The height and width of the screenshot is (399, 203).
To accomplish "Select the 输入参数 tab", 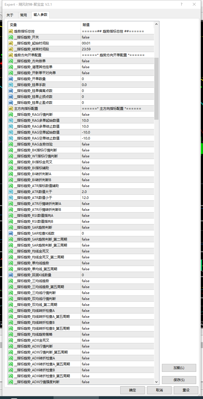I will [x=40, y=15].
